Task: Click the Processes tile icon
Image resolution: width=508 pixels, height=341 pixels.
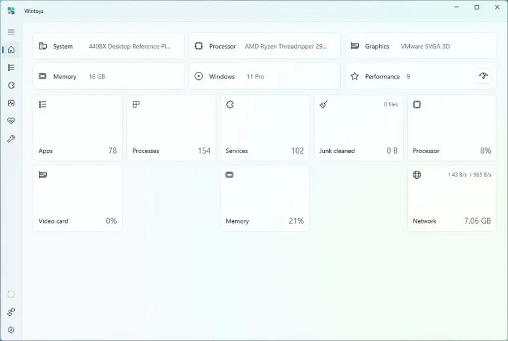Action: click(x=136, y=104)
